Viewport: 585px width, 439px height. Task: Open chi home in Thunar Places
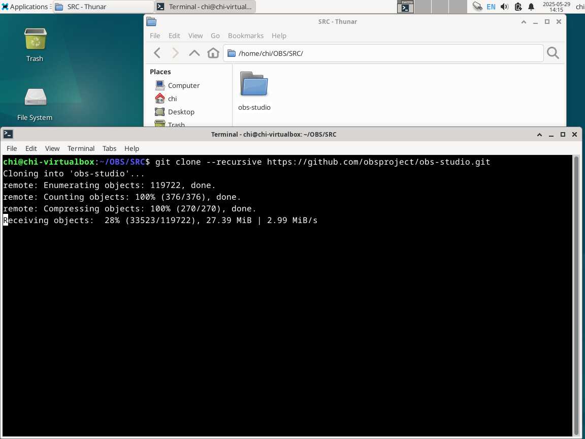166,99
